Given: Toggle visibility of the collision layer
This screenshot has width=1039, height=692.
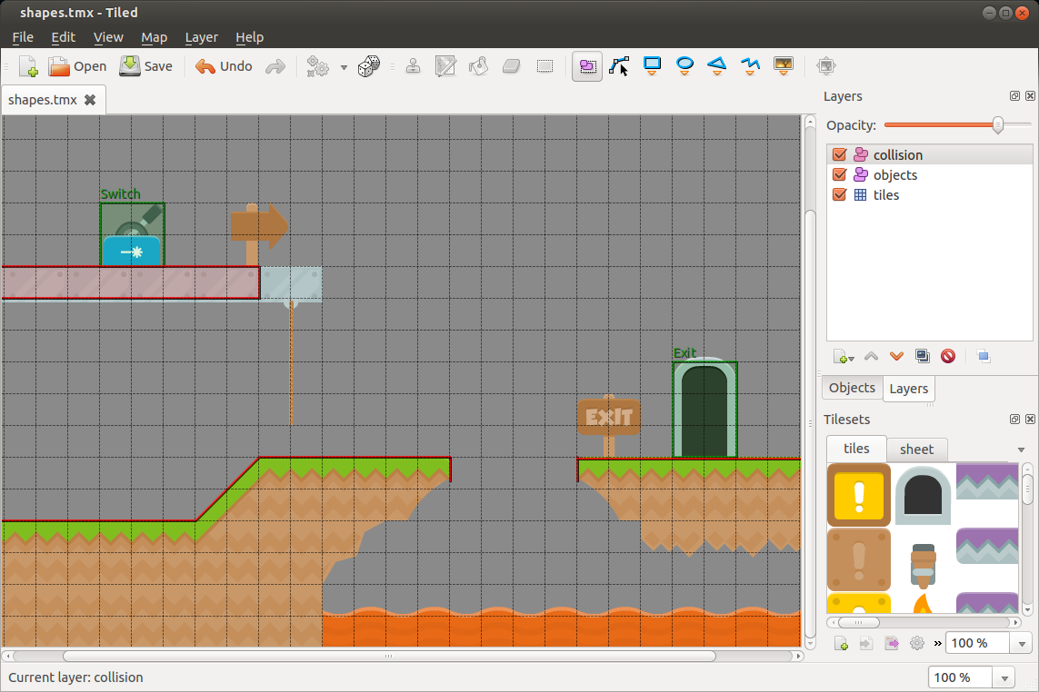Looking at the screenshot, I should click(838, 154).
